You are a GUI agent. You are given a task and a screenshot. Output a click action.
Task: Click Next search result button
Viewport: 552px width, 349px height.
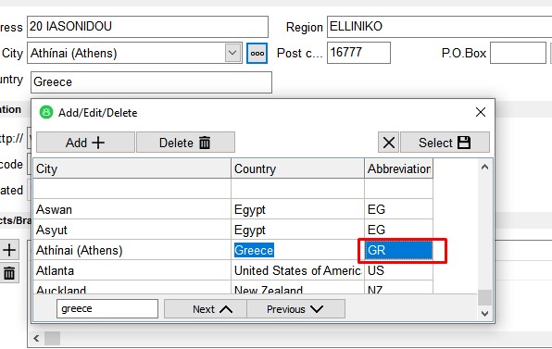point(206,309)
